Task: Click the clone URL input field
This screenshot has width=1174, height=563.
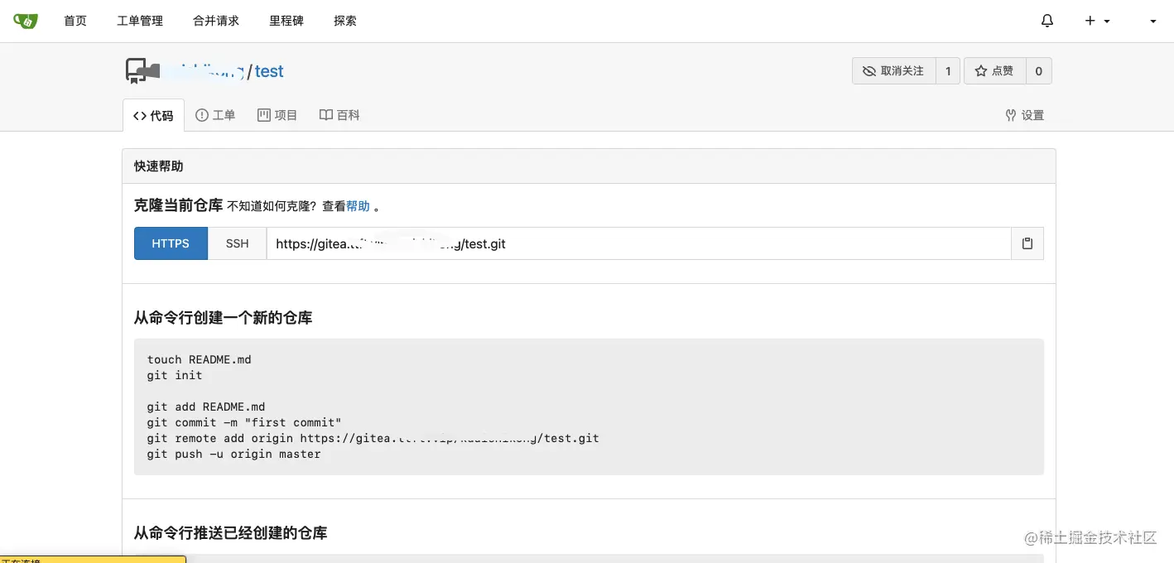Action: click(639, 243)
